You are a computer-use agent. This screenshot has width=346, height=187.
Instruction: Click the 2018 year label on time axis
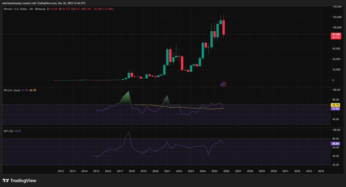132,171
